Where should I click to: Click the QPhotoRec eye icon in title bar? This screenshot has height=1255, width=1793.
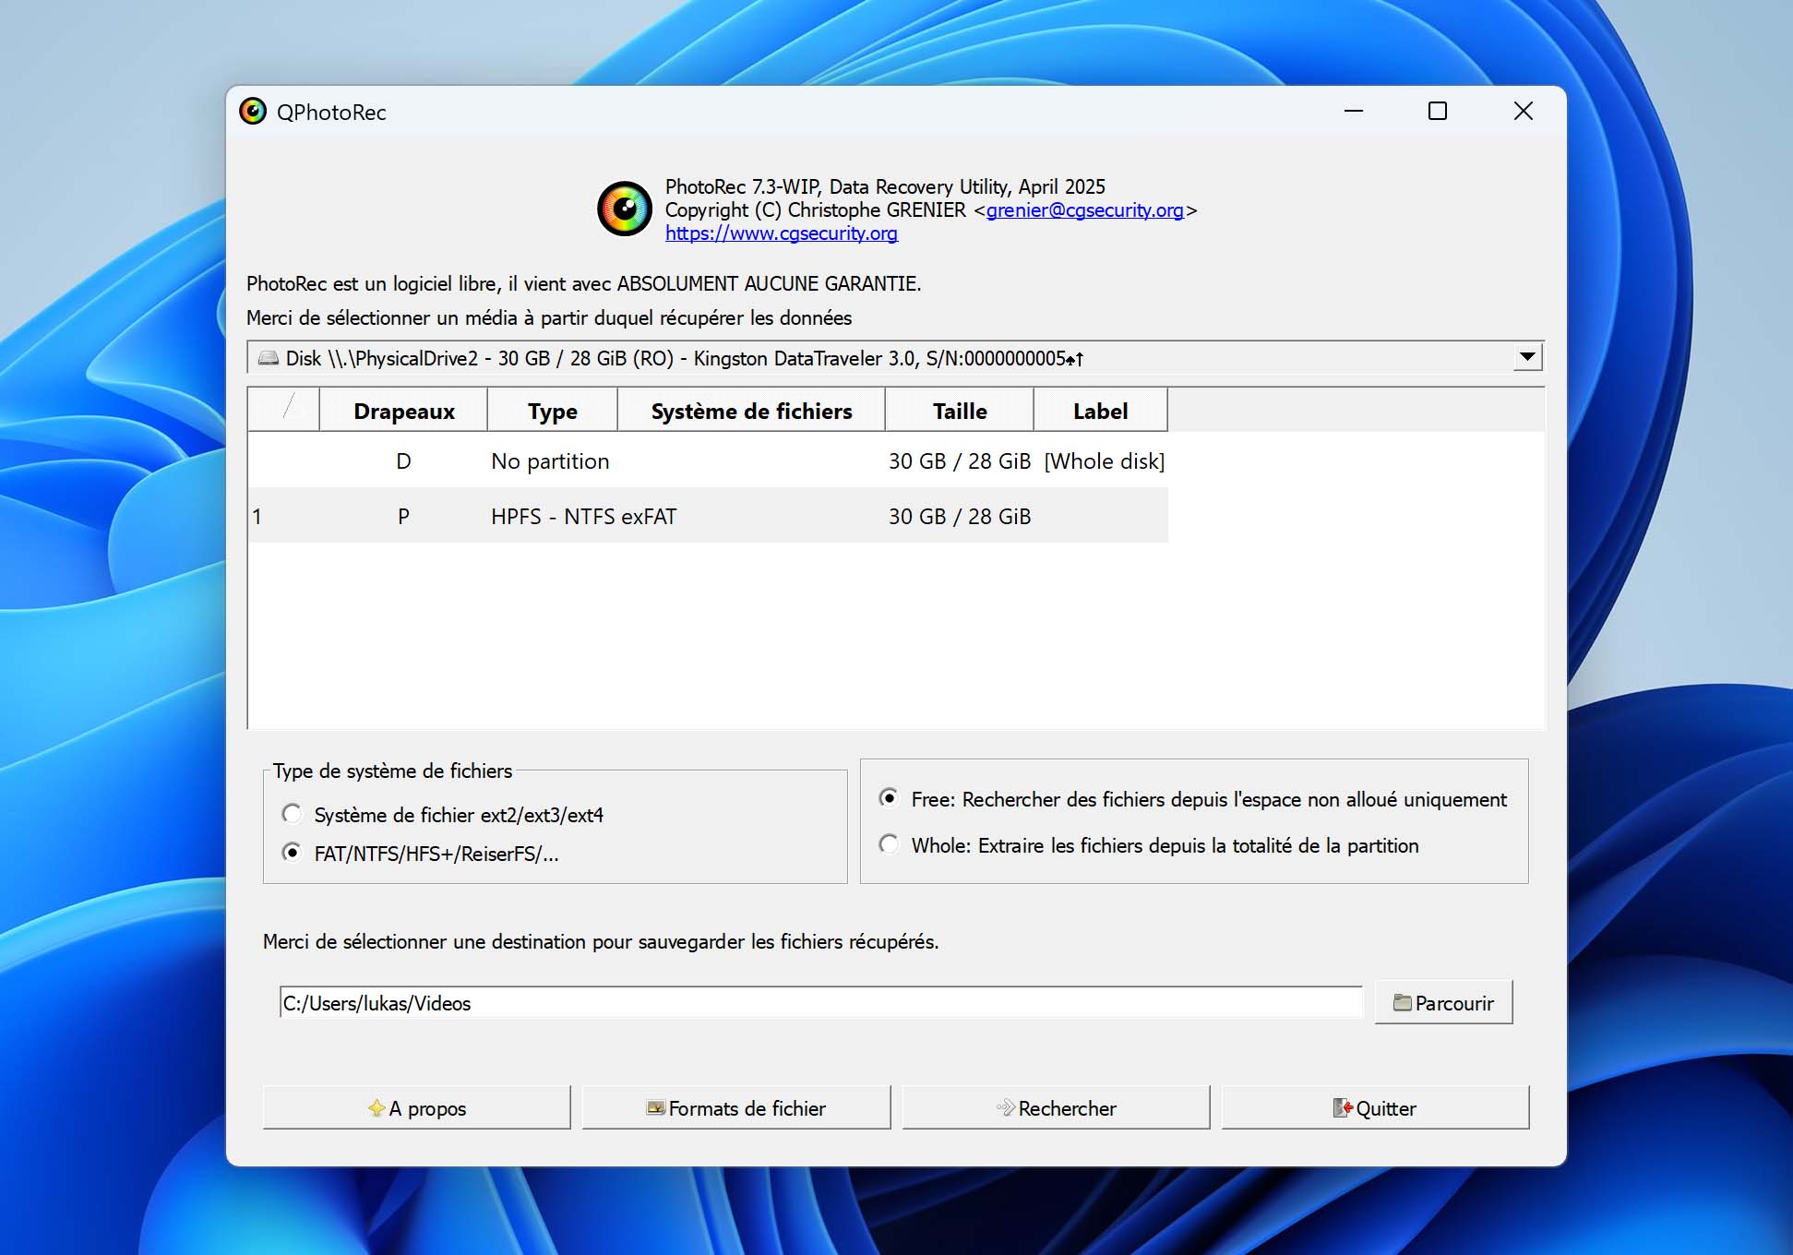(252, 112)
